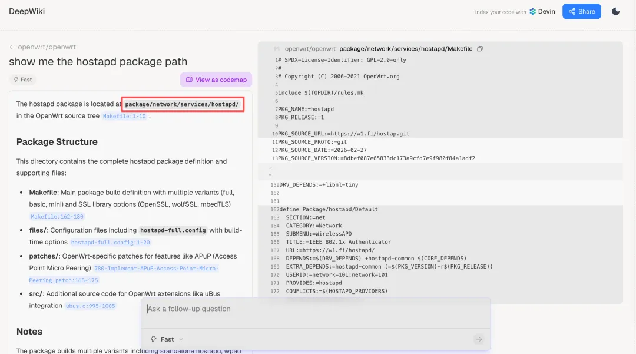This screenshot has width=636, height=354.
Task: Open hostapd-full.config:1-20 citation link
Action: pyautogui.click(x=110, y=243)
